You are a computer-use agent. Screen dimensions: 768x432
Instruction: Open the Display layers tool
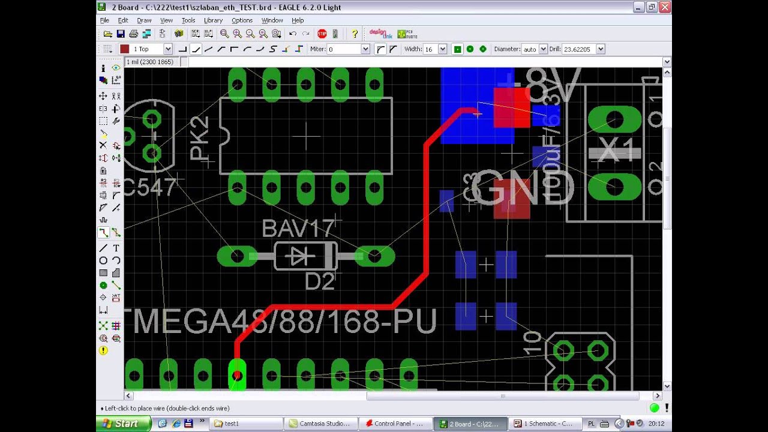click(x=103, y=80)
